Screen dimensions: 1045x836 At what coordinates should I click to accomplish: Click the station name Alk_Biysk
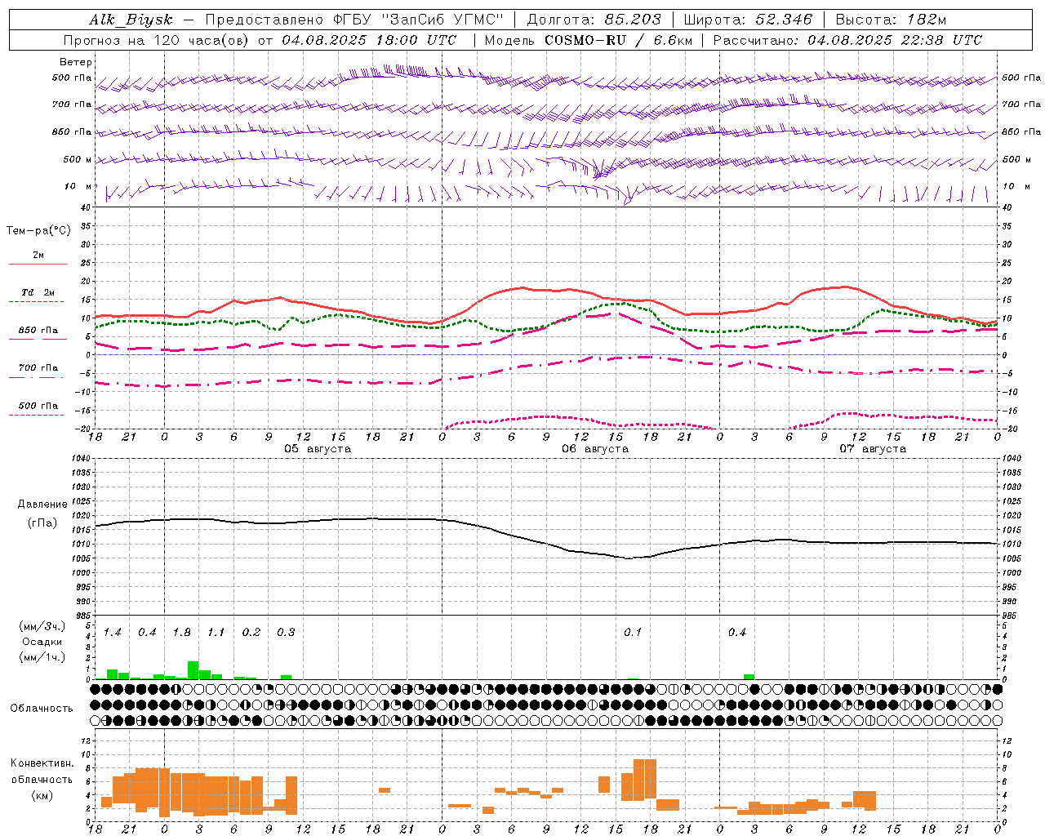coord(131,20)
